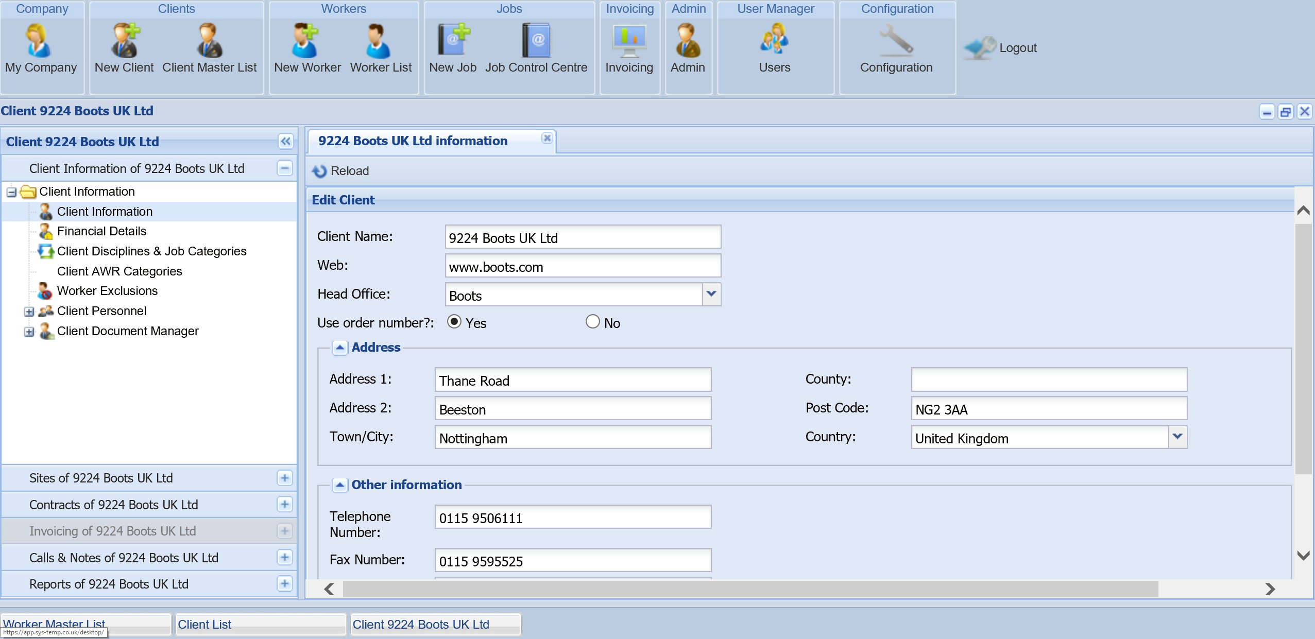The width and height of the screenshot is (1315, 639).
Task: Click the New Client icon
Action: tap(125, 40)
